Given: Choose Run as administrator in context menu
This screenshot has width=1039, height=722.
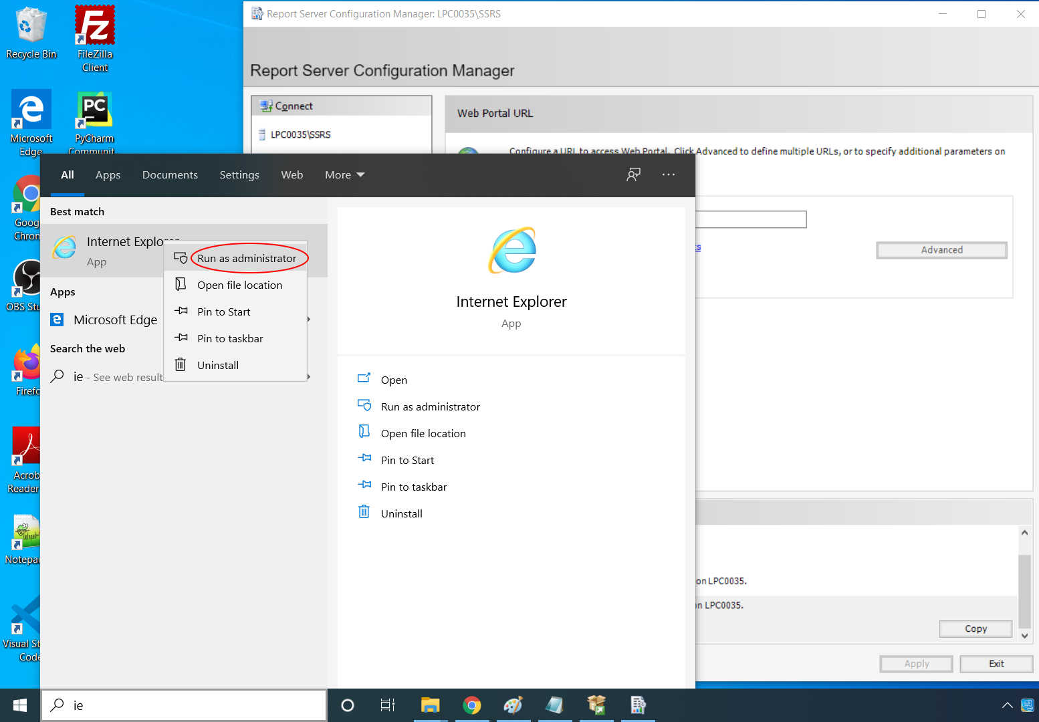Looking at the screenshot, I should pos(246,259).
